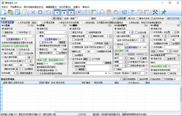The image size is (182, 116).
Task: Click the magnifier search toolbar icon
Action: pos(102,12)
